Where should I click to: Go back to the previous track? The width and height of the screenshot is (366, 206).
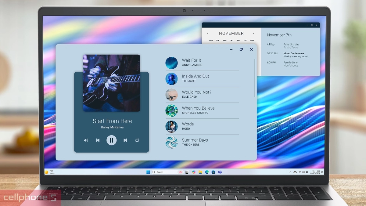pyautogui.click(x=98, y=140)
